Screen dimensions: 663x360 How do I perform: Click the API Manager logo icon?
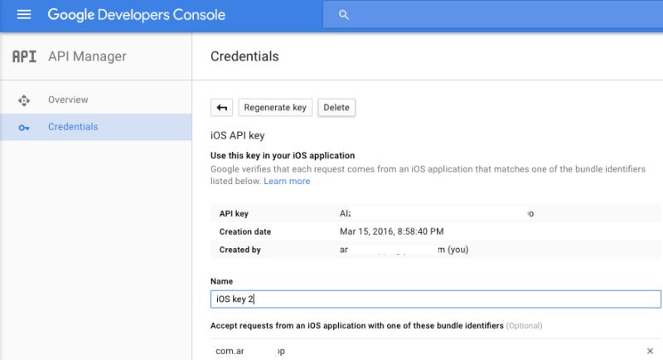[24, 56]
